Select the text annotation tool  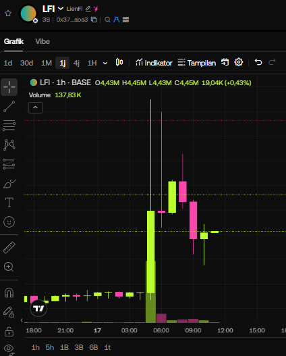[9, 202]
